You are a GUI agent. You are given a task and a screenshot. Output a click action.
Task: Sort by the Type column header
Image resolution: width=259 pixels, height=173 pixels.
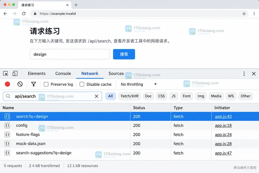(x=191, y=108)
